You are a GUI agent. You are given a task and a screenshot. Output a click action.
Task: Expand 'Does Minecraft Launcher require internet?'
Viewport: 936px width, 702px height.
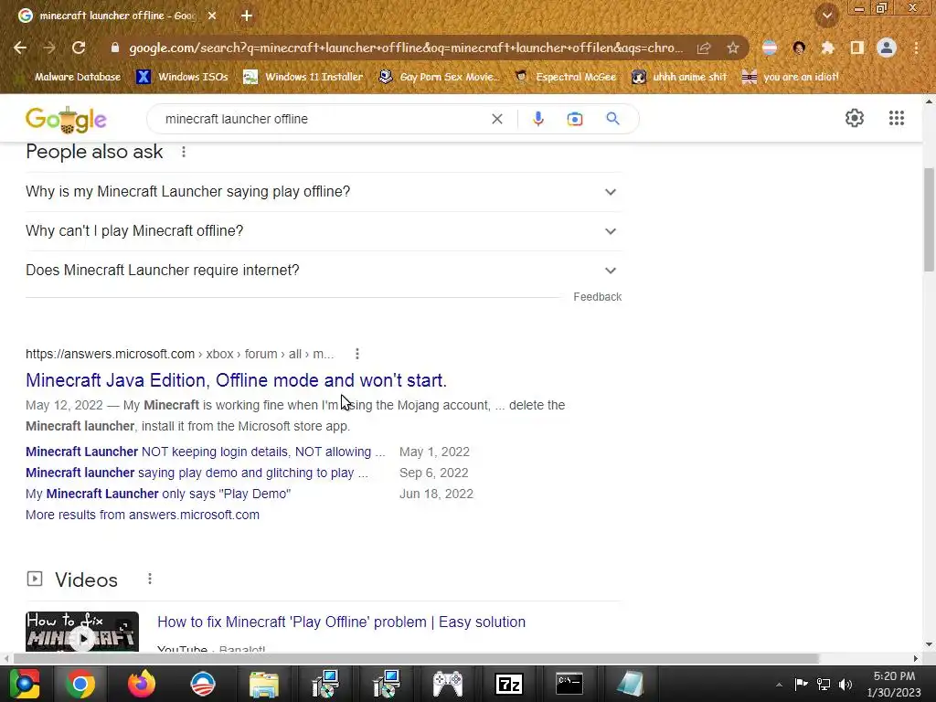[x=323, y=271]
